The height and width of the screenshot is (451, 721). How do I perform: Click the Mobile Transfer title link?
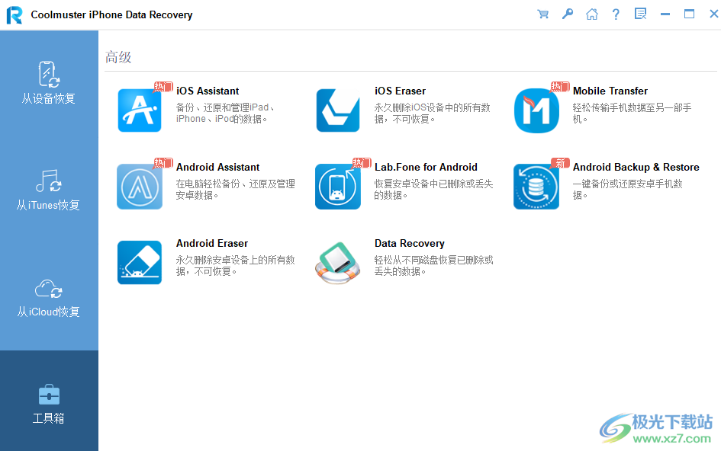(x=610, y=91)
